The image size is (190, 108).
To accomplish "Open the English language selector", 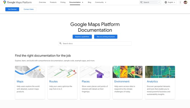I will tap(170, 2).
